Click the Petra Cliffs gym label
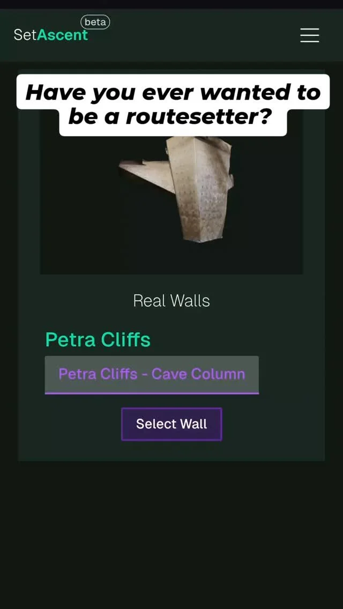 [x=98, y=339]
